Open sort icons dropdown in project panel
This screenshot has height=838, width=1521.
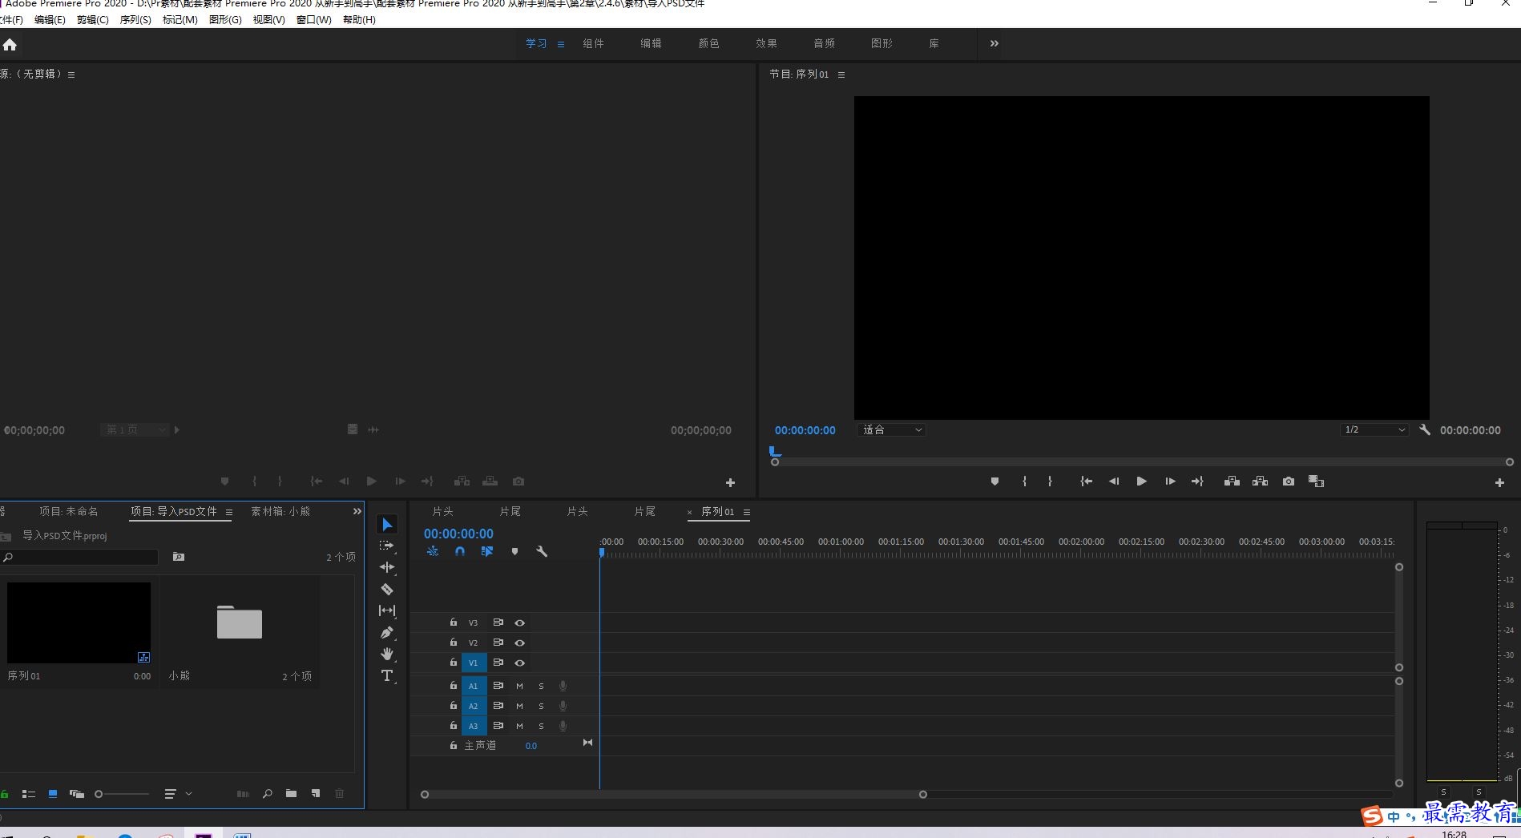177,794
